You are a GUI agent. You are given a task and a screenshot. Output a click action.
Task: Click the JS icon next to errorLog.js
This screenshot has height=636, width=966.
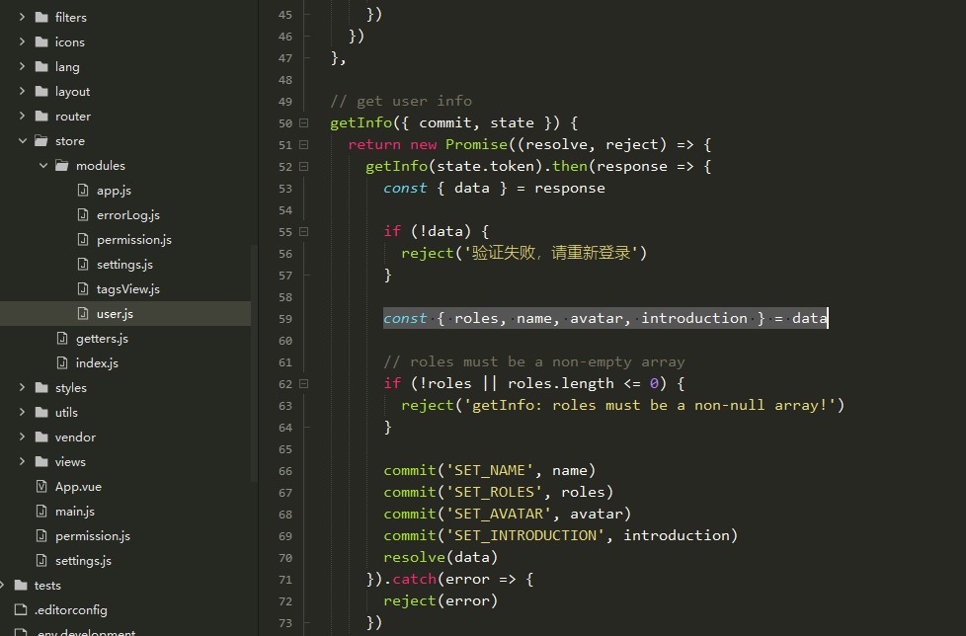[84, 214]
